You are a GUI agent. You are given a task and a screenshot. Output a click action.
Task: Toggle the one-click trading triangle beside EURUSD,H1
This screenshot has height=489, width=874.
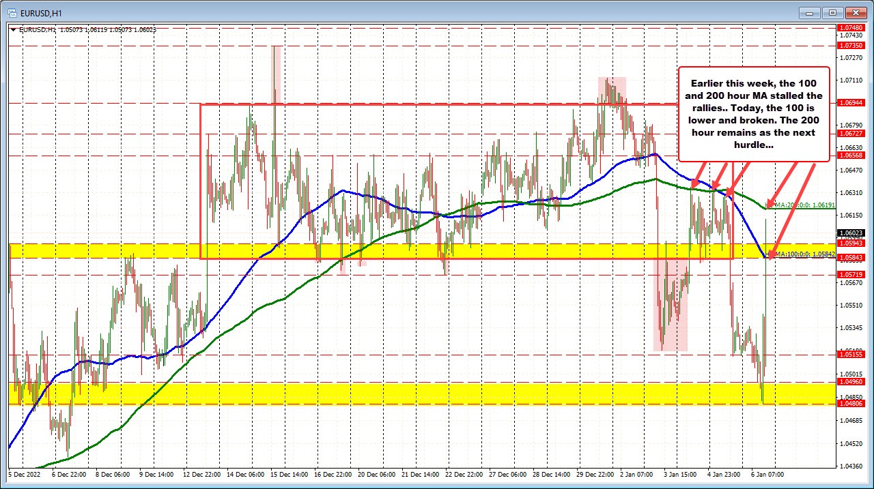point(13,29)
